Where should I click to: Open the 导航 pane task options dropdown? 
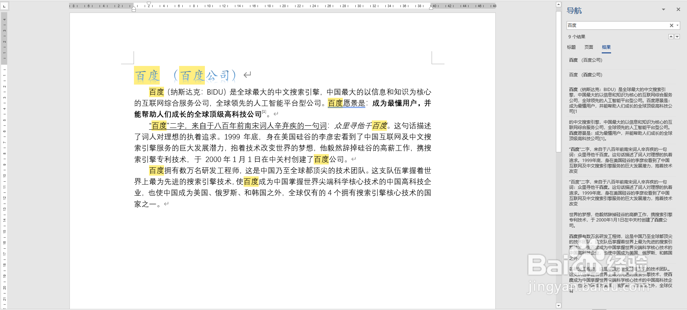(x=663, y=10)
